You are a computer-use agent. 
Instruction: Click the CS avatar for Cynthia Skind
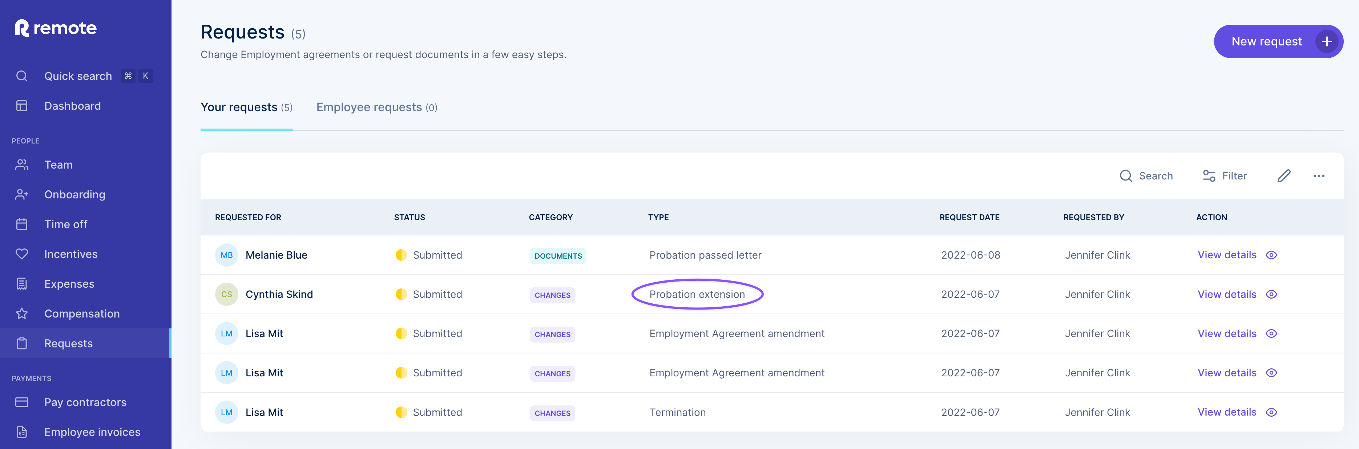tap(226, 294)
